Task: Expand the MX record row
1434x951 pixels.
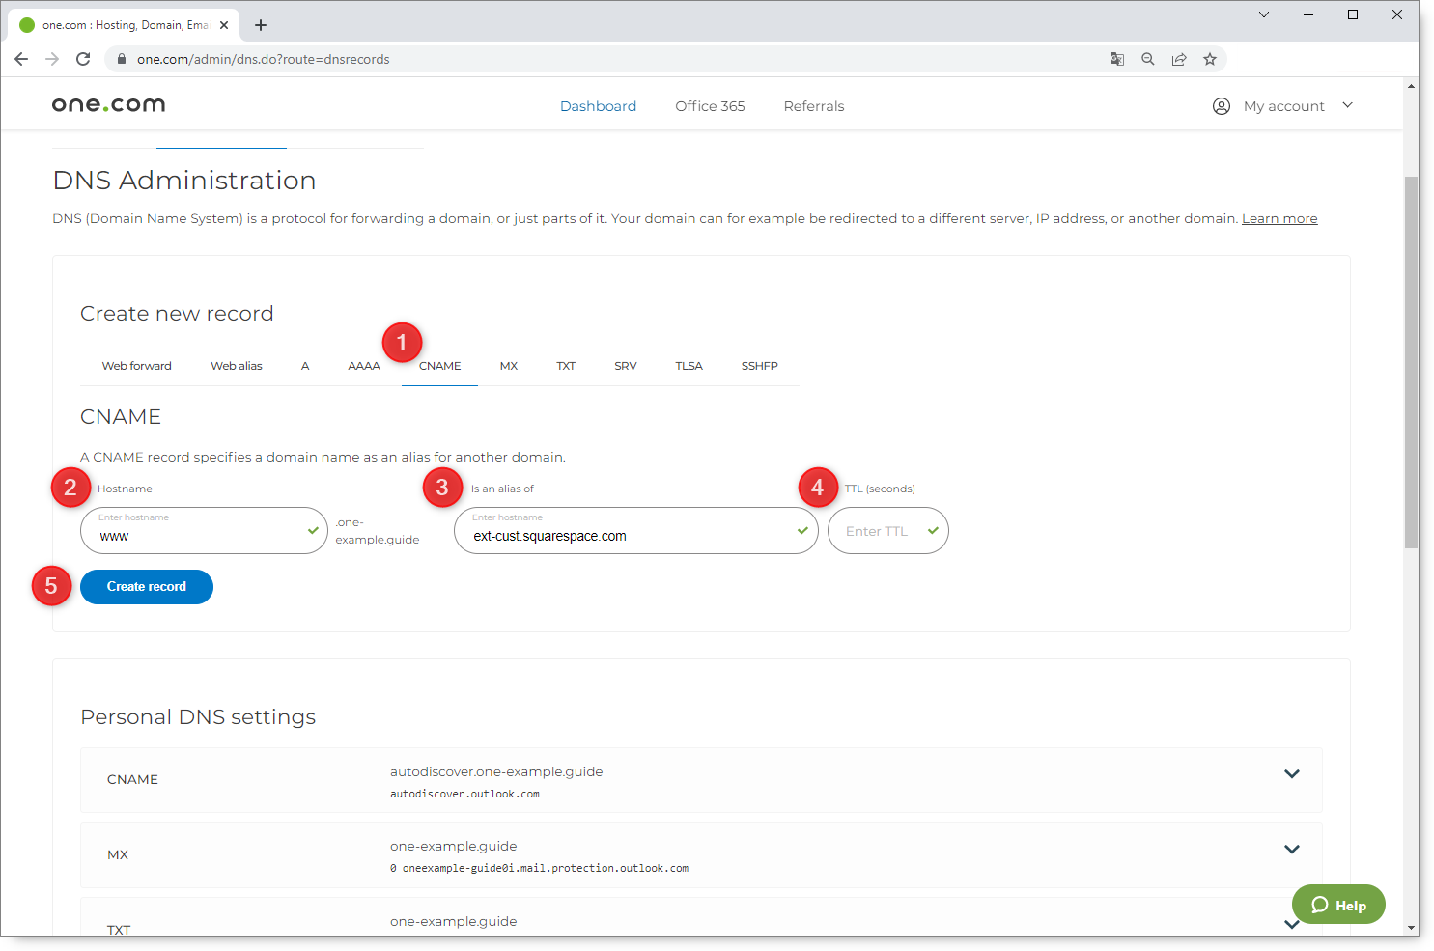Action: pyautogui.click(x=1291, y=850)
